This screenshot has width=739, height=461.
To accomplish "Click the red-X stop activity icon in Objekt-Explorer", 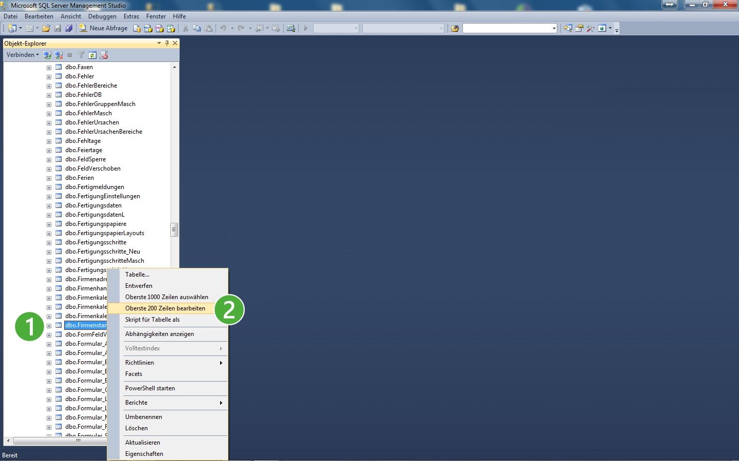I will pos(104,55).
